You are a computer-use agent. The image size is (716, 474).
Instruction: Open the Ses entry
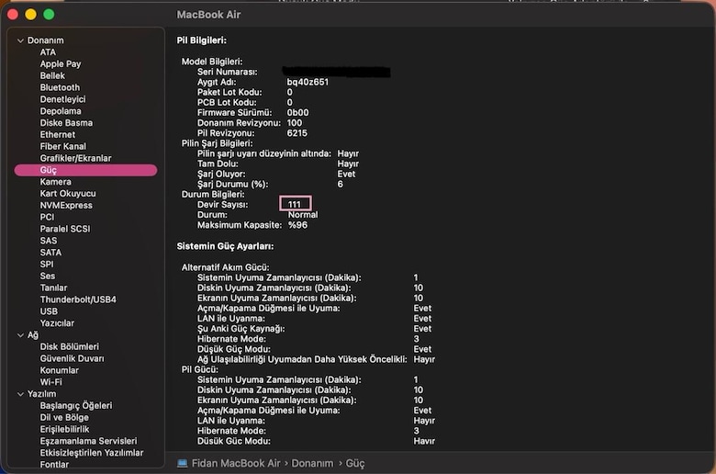48,276
